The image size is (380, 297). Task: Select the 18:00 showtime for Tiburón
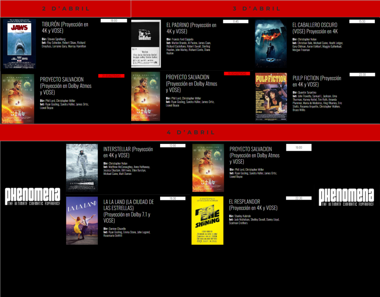[114, 21]
